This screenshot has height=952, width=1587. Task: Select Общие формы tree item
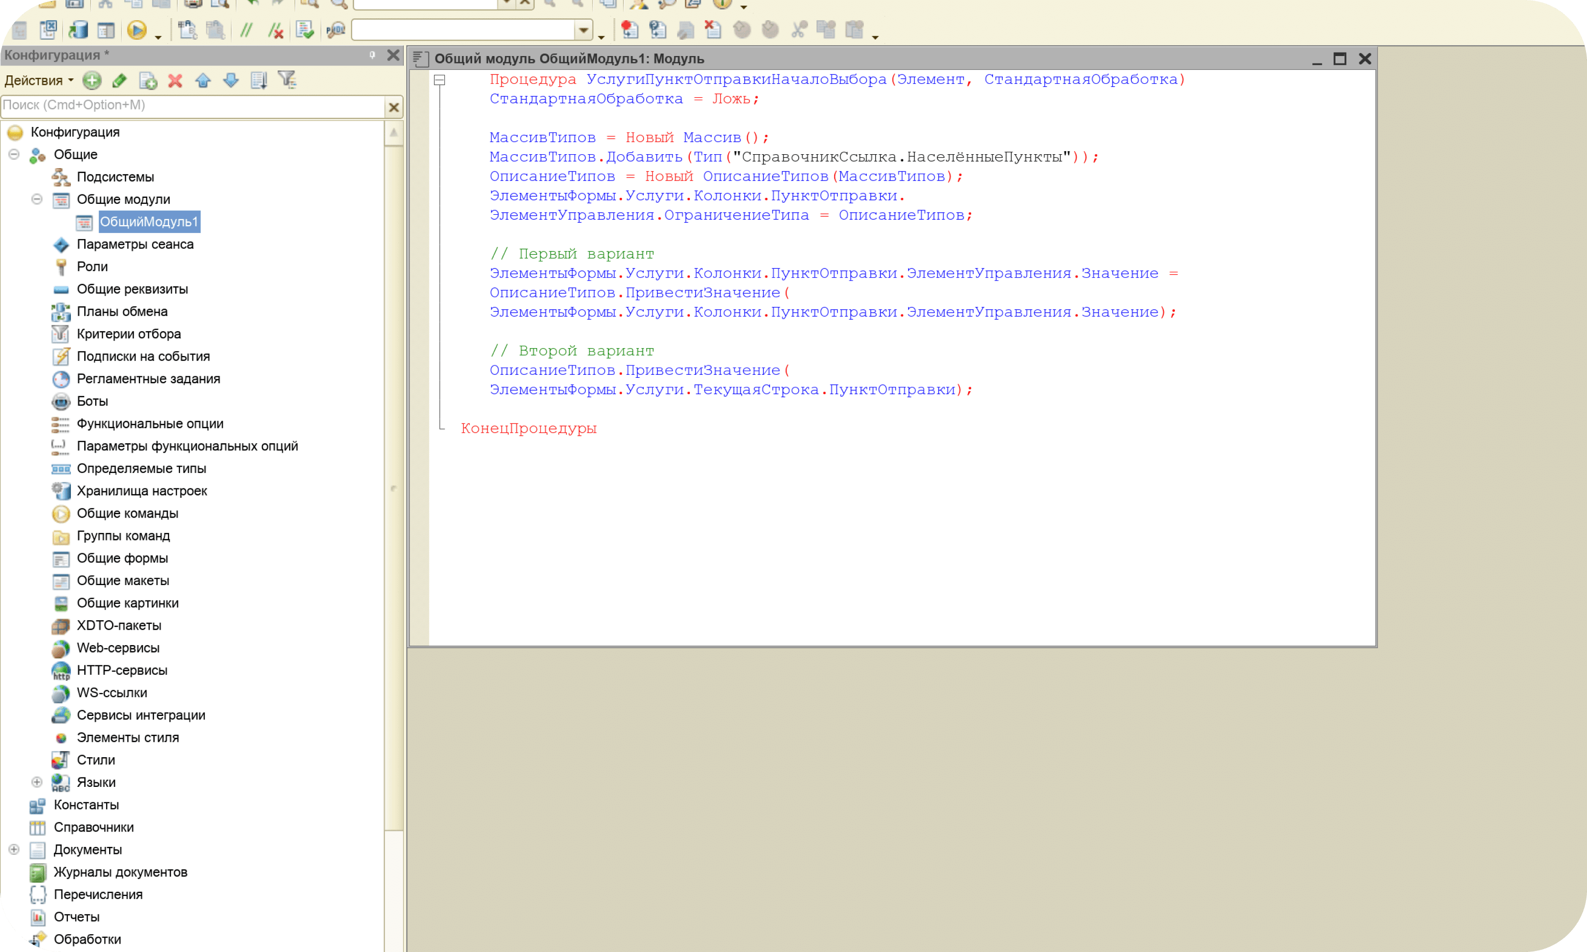pyautogui.click(x=122, y=559)
